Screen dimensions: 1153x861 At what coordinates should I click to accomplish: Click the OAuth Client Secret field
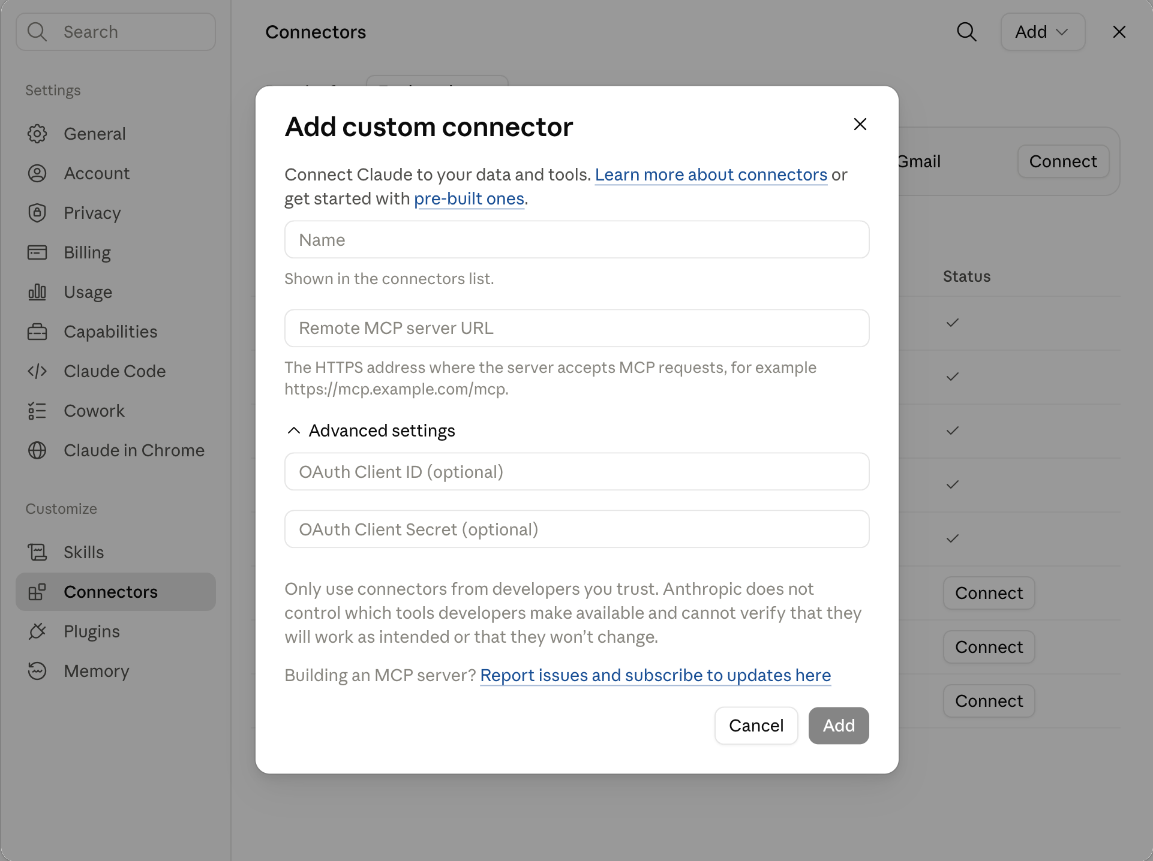pos(577,529)
